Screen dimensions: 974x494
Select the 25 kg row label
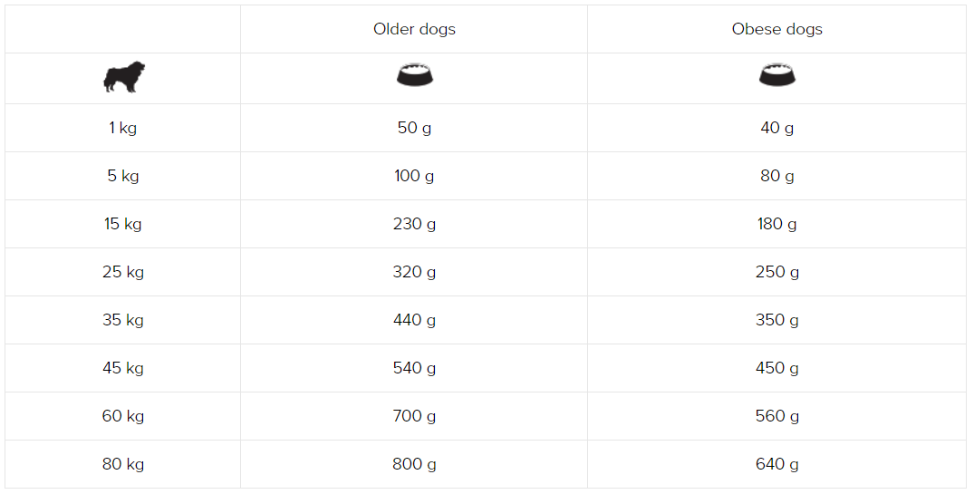123,272
